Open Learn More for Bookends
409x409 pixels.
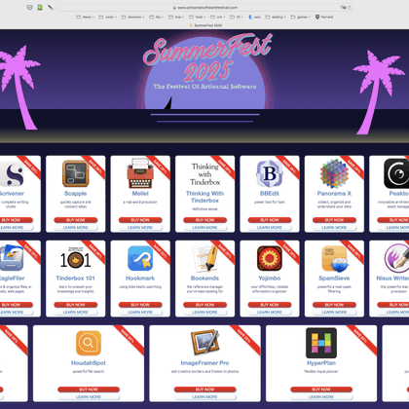point(204,313)
